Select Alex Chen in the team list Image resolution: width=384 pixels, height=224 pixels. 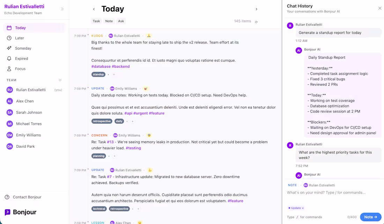tap(25, 101)
